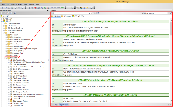Select CN=Enterprise Admins in the tree
The width and height of the screenshot is (173, 107).
coord(20,92)
